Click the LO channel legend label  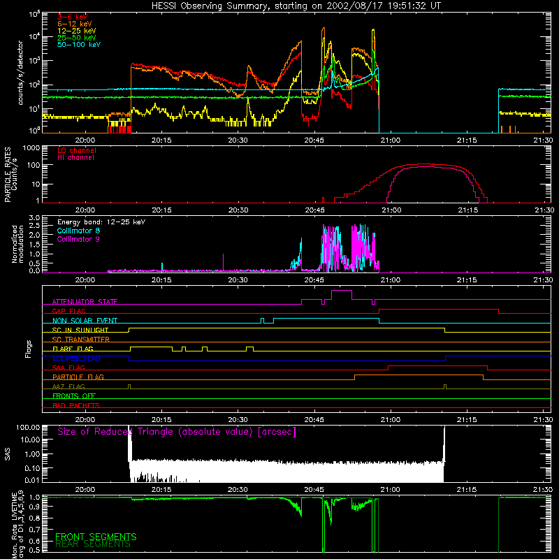click(77, 150)
